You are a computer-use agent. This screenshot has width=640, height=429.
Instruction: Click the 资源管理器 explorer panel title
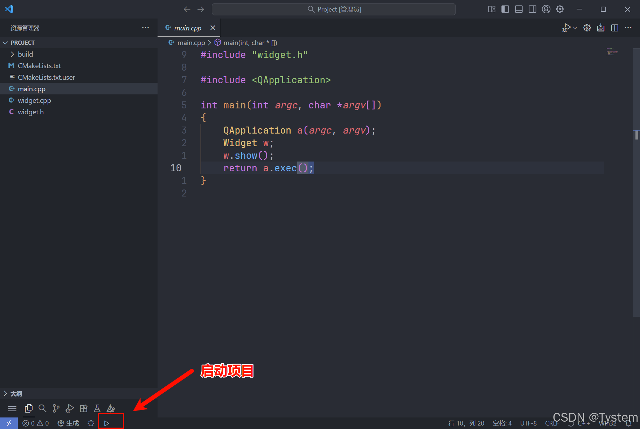(25, 28)
